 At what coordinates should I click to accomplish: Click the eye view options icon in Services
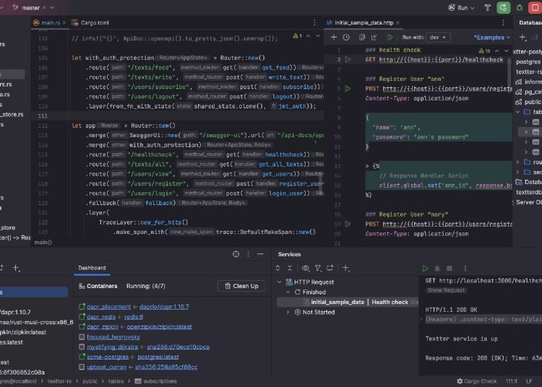(x=306, y=268)
